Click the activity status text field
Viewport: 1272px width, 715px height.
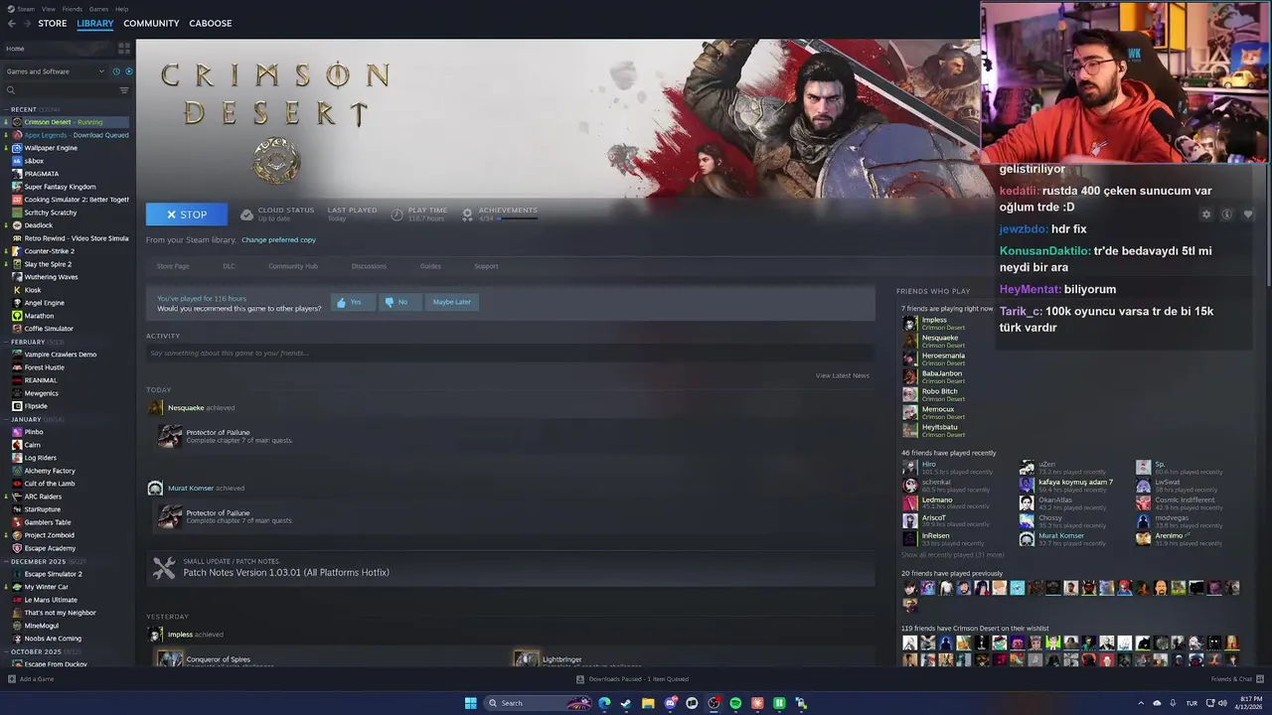click(510, 354)
